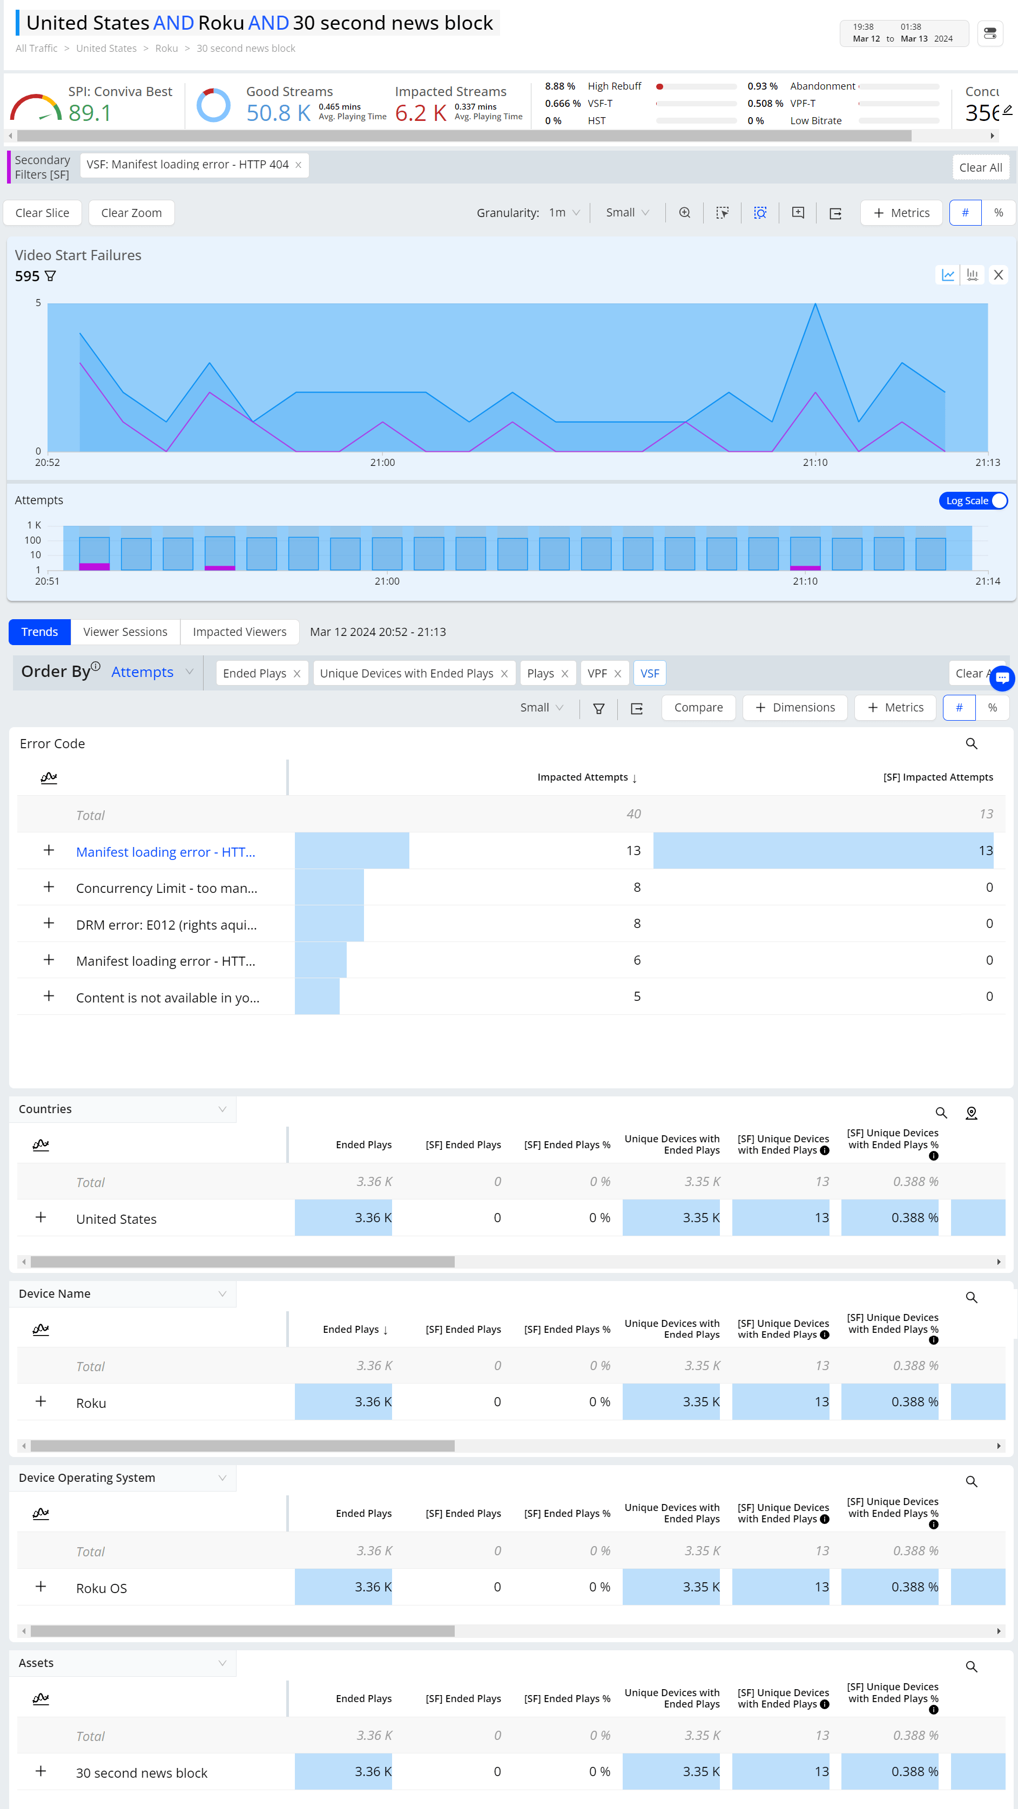Expand the Roku OS row

41,1587
